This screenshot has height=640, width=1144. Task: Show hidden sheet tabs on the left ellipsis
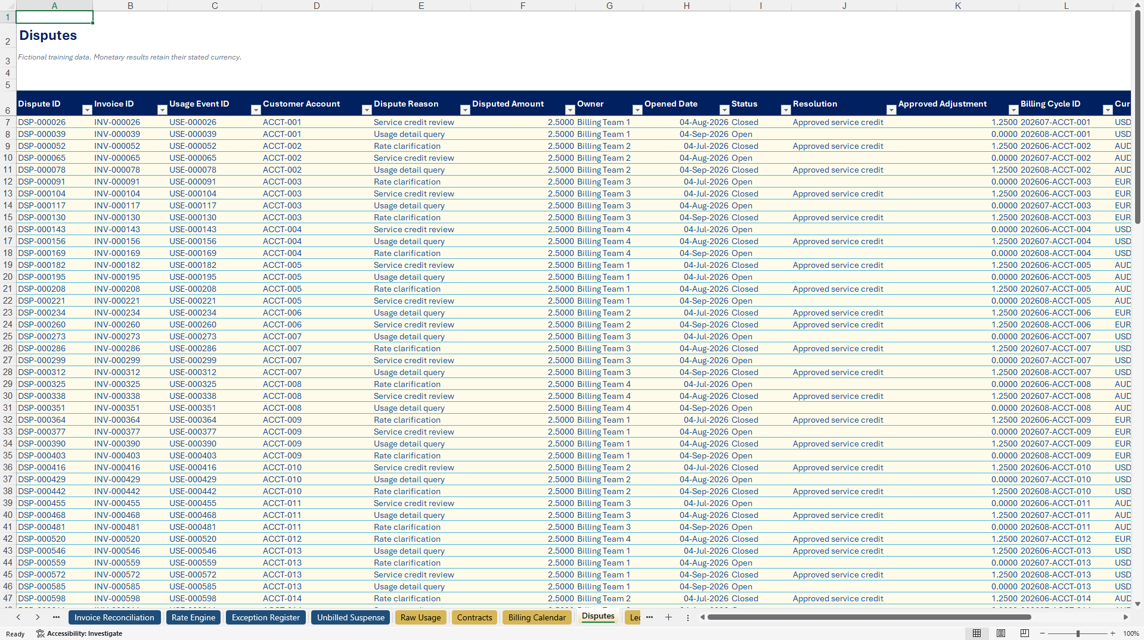pos(56,617)
